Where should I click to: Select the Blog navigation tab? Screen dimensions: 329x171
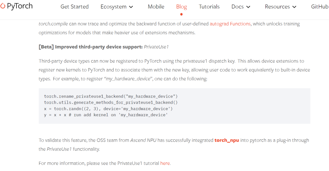(x=182, y=7)
